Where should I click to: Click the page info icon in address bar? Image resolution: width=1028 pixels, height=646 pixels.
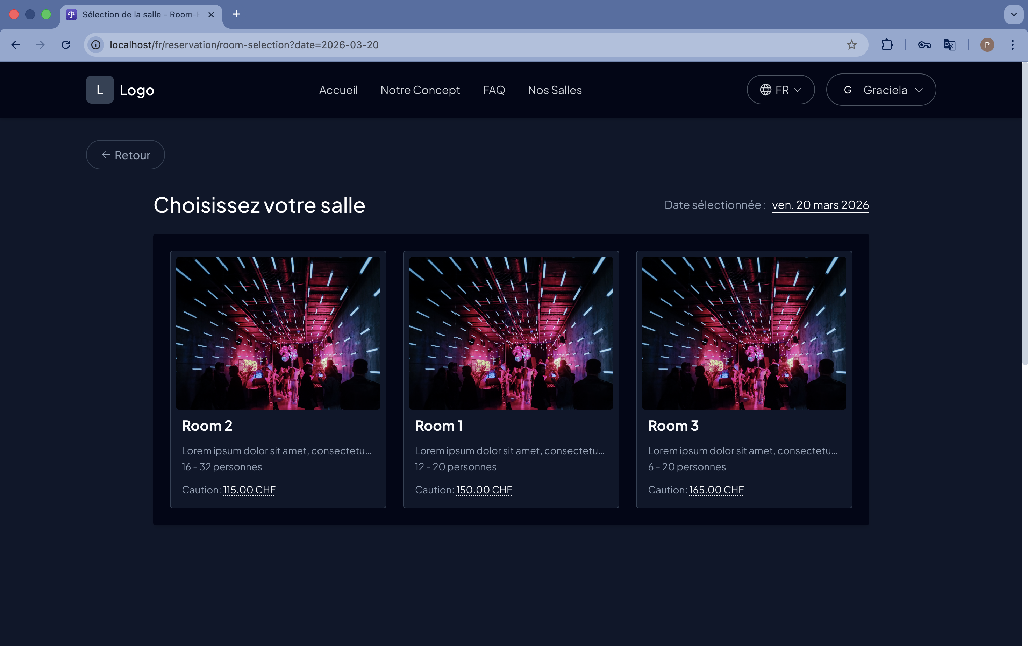tap(95, 44)
